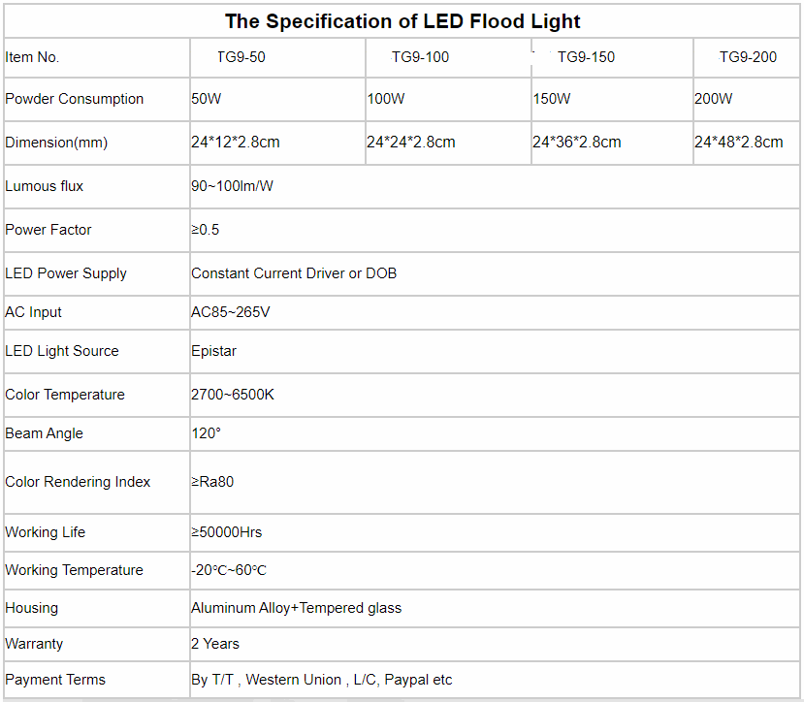Click the 24*48*2.8cm dimension value
Viewport: 804px width, 702px height.
(739, 143)
